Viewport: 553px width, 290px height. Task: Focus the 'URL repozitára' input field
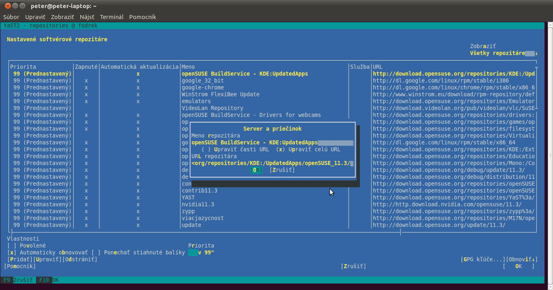[x=272, y=163]
